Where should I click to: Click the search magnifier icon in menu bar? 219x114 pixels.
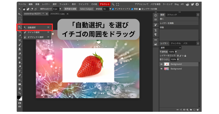[x=113, y=4]
